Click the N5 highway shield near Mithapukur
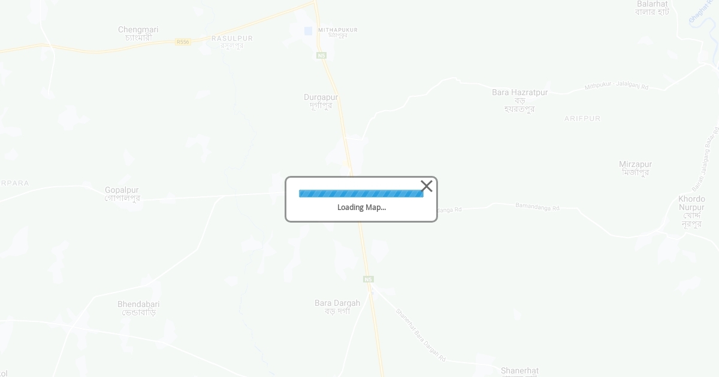The height and width of the screenshot is (377, 719). [x=322, y=55]
